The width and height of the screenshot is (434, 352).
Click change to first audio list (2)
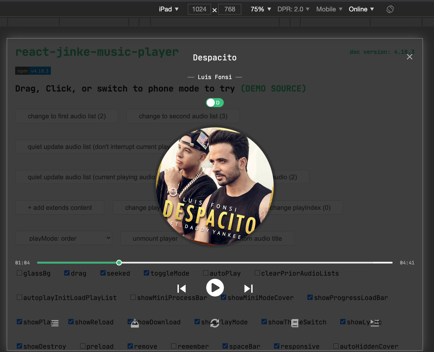(x=67, y=116)
